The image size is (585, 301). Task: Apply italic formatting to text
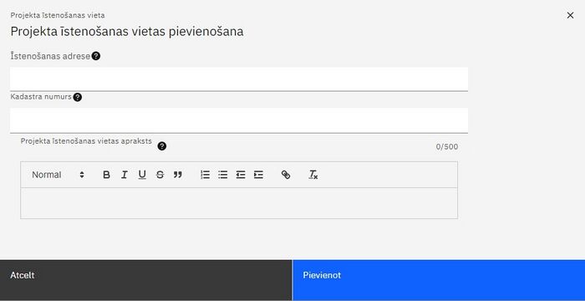coord(125,175)
